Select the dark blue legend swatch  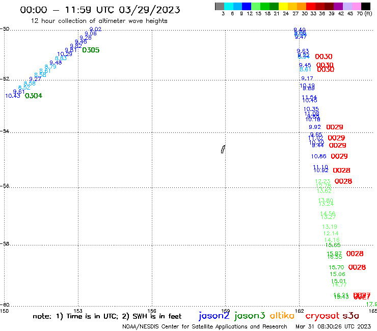point(247,6)
